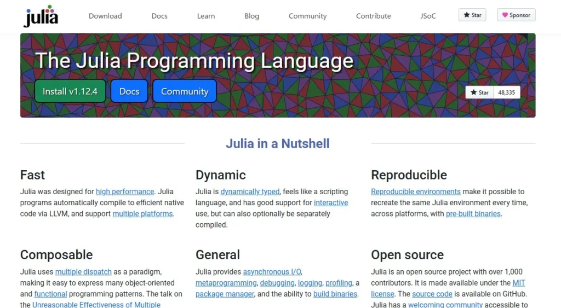The image size is (561, 308).
Task: Click the pre-built binaries link
Action: point(473,213)
